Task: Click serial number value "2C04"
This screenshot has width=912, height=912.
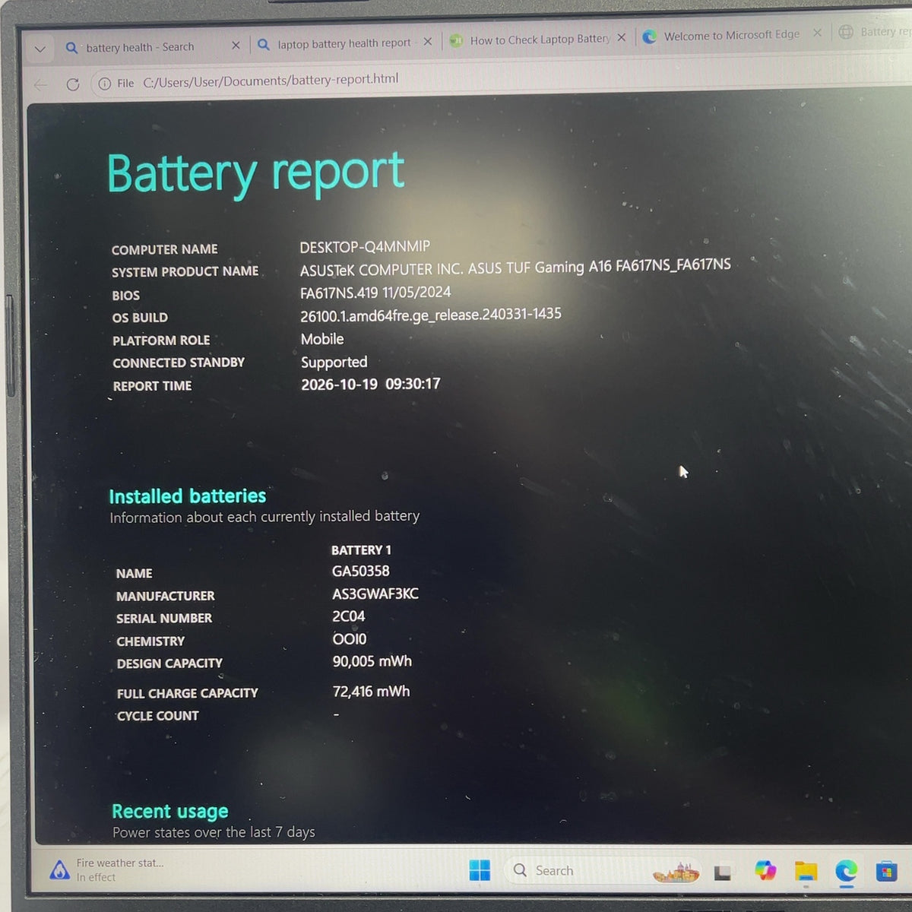Action: 349,616
